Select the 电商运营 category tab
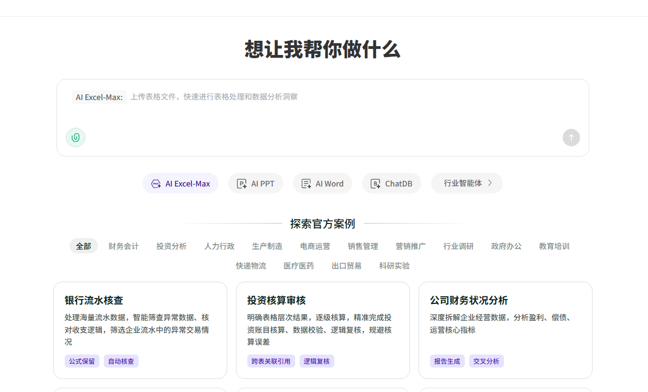 [x=315, y=246]
